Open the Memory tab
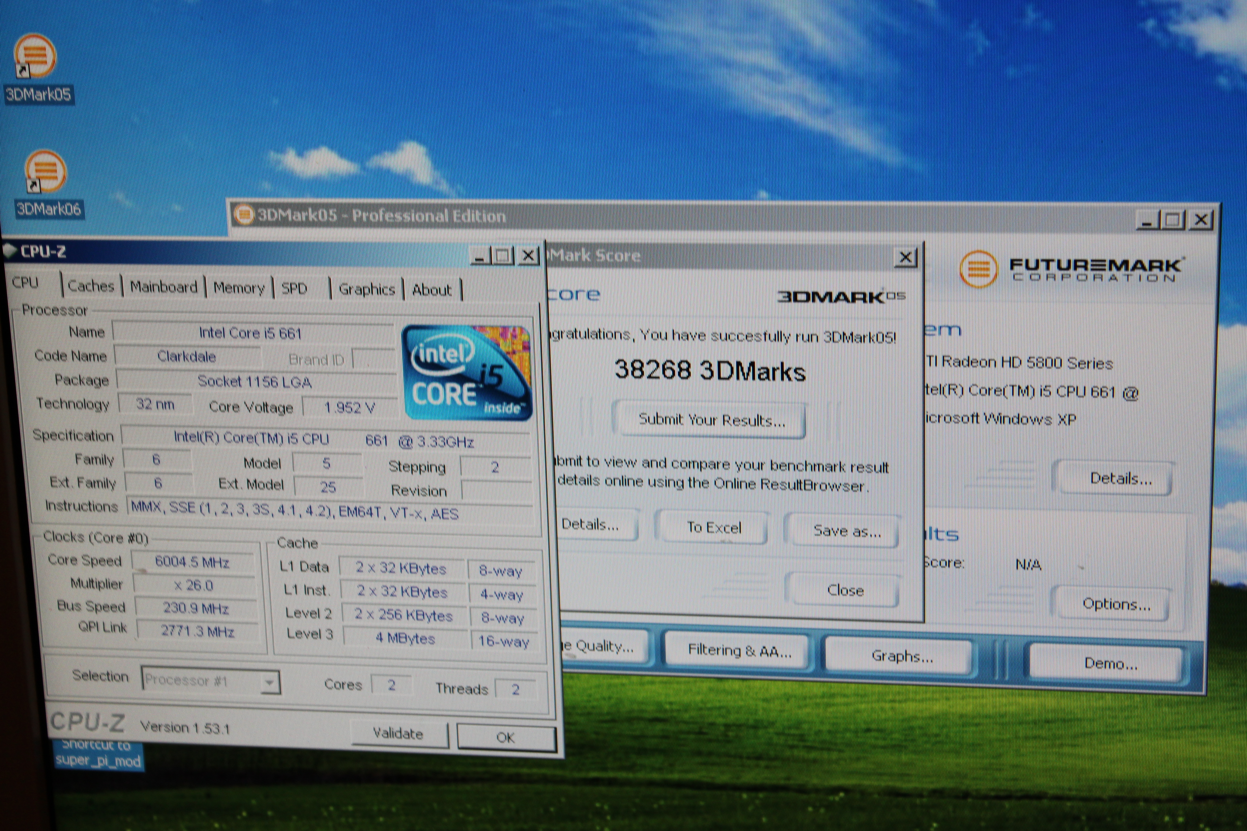 239,288
